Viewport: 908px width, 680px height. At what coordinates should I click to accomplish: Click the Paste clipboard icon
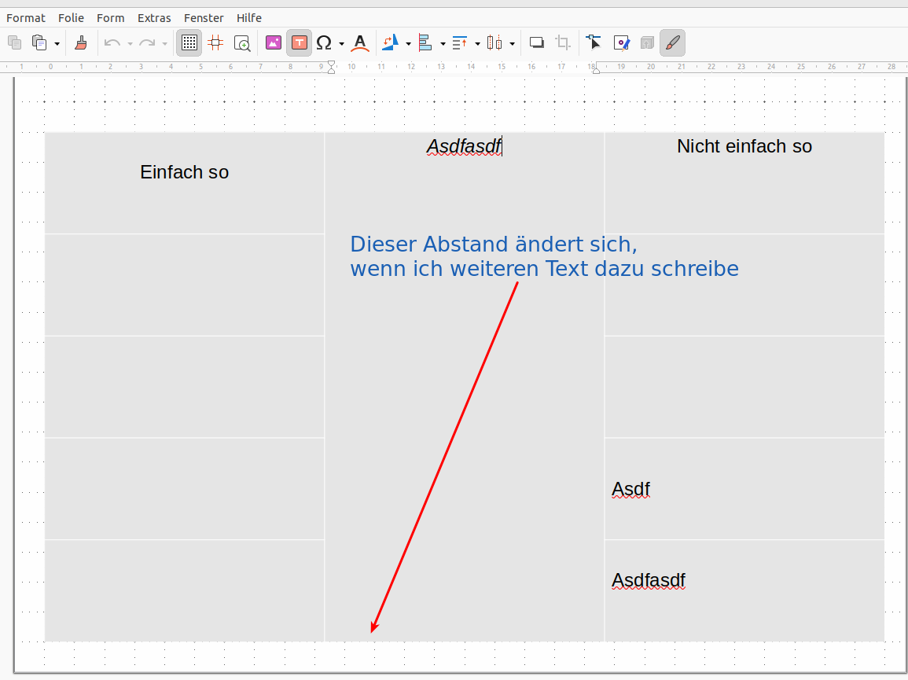tap(39, 42)
